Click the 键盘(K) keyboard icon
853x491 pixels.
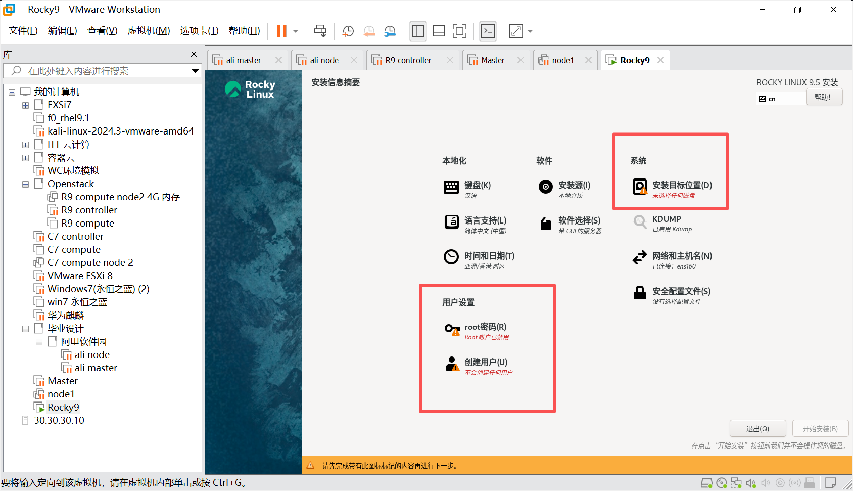click(451, 187)
